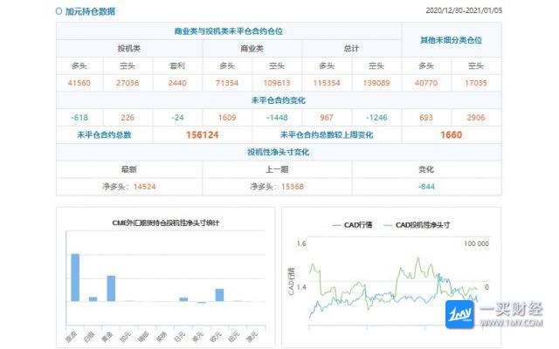
Task: Click change value 693
Action: (x=426, y=118)
